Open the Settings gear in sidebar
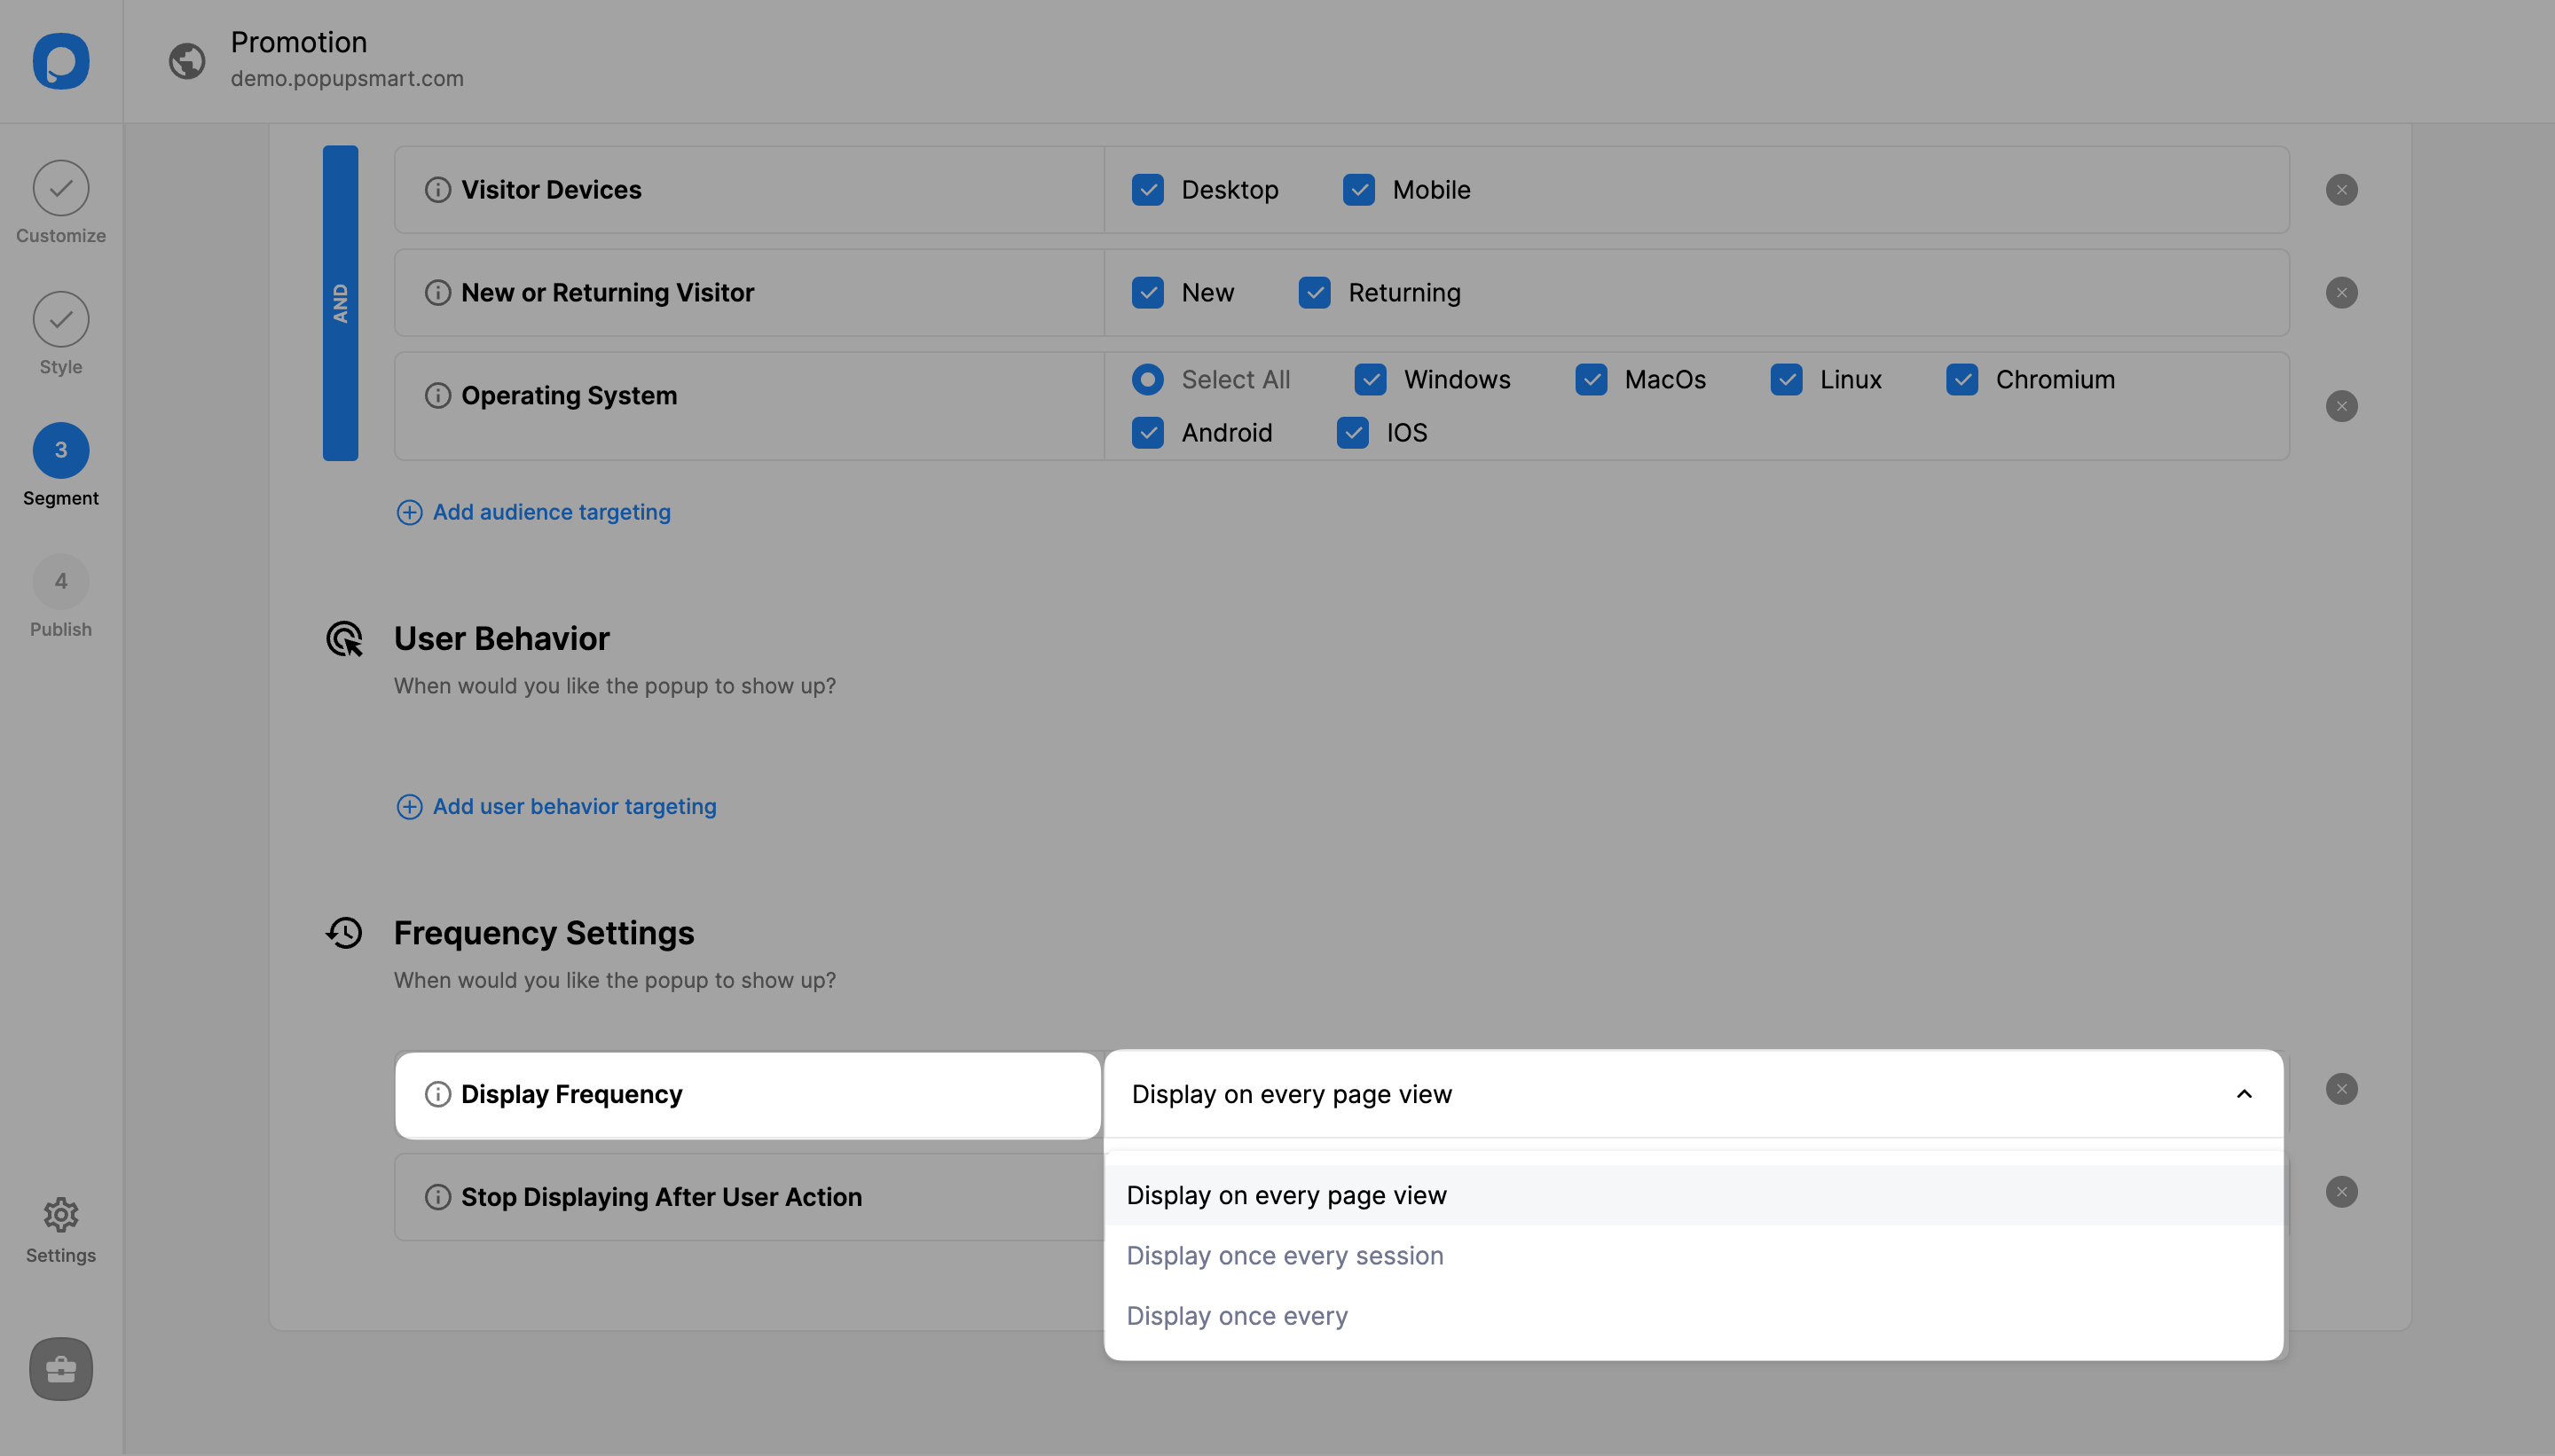Screen dimensions: 2555x1456 click(61, 1215)
